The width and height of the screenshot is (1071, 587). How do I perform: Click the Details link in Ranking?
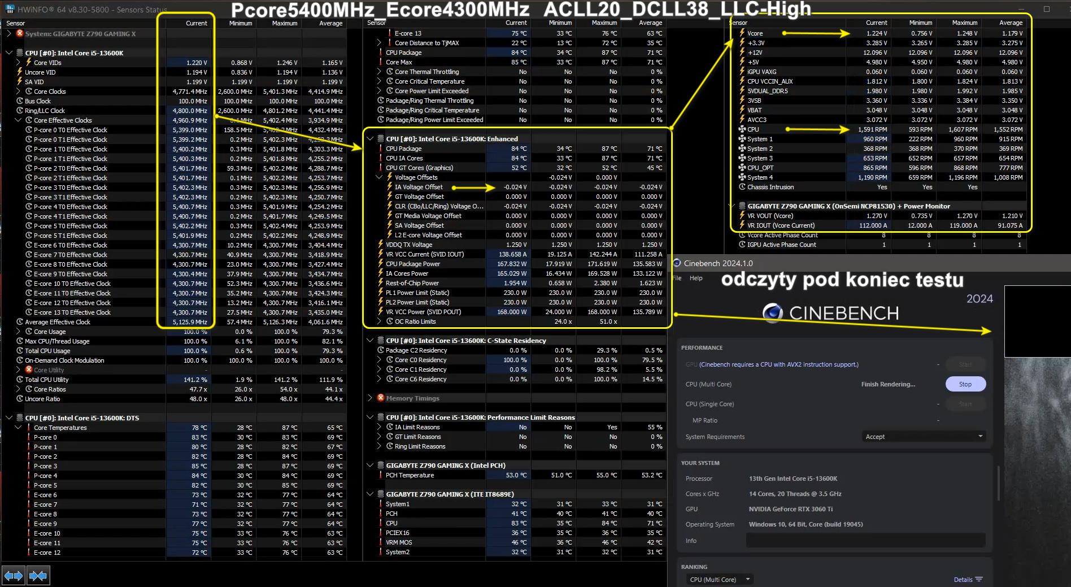(x=968, y=580)
